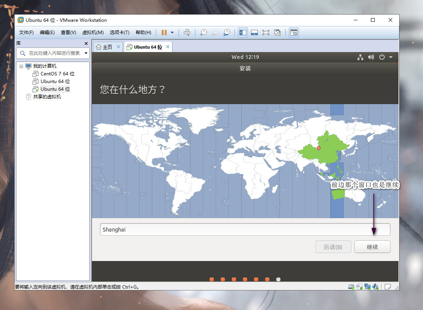Collapse the 我的计算机 tree node
Screen dimensions: 423x310
pos(21,66)
